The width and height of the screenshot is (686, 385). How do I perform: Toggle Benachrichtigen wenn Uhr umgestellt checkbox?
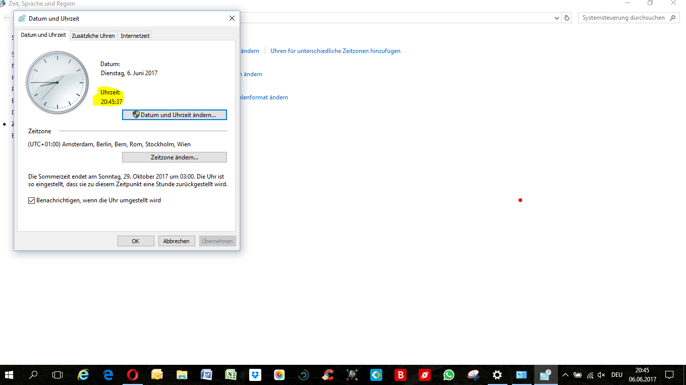(32, 200)
